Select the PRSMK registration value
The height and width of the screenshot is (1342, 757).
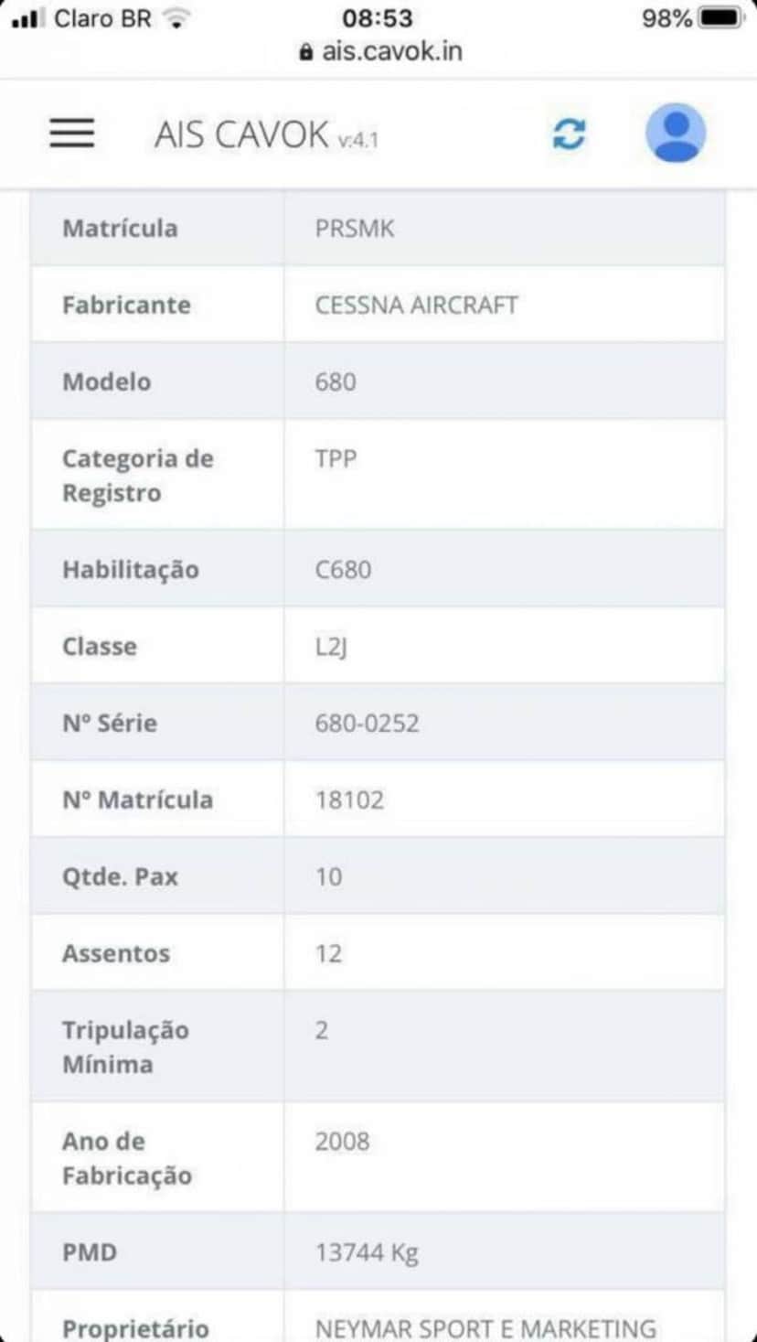(x=355, y=228)
